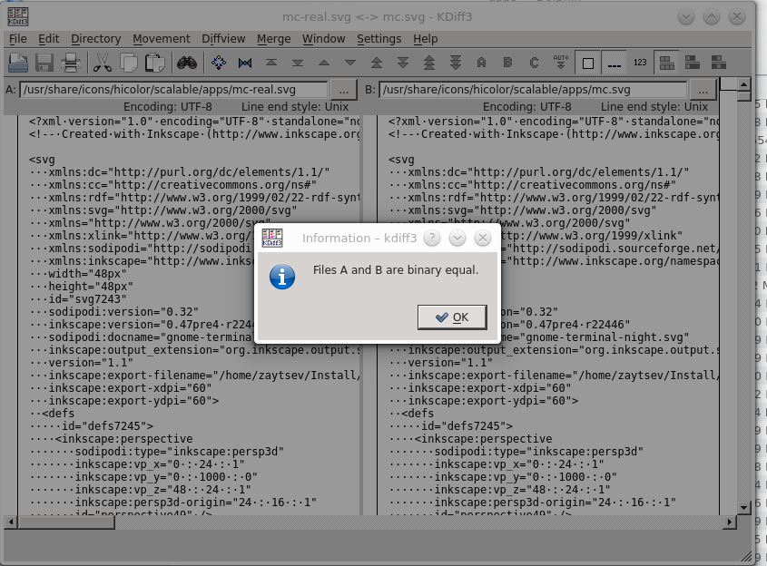This screenshot has width=767, height=566.
Task: Open the Movement menu
Action: pos(162,39)
